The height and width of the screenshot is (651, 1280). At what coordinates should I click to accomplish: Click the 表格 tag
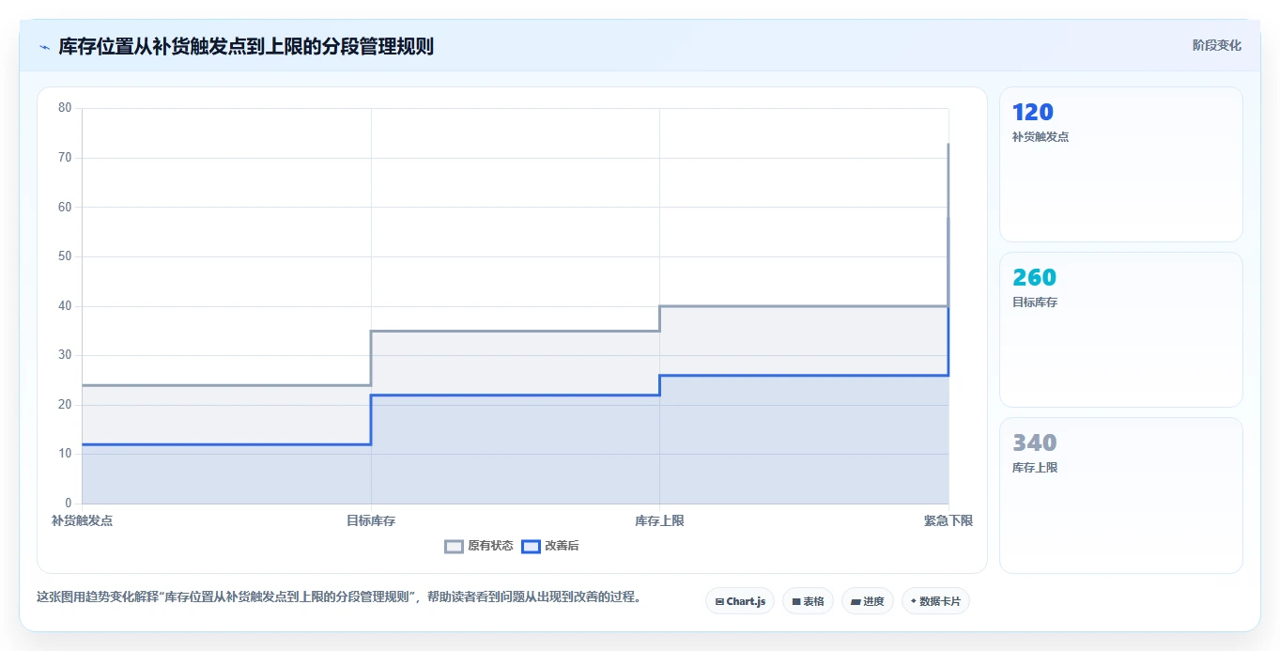[808, 601]
